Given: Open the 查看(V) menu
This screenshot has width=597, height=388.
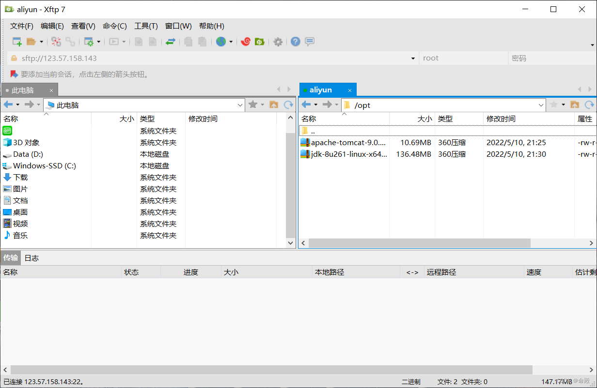Looking at the screenshot, I should point(83,26).
